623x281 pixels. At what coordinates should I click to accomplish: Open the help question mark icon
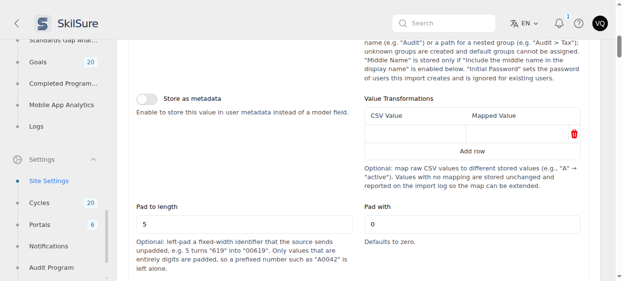pos(579,23)
